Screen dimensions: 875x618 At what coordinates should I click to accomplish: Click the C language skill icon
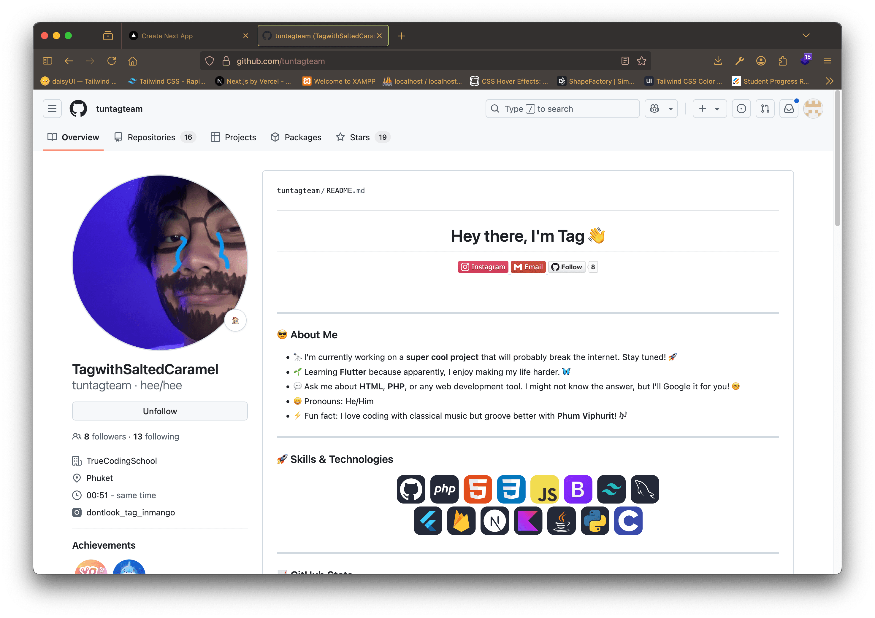[628, 521]
